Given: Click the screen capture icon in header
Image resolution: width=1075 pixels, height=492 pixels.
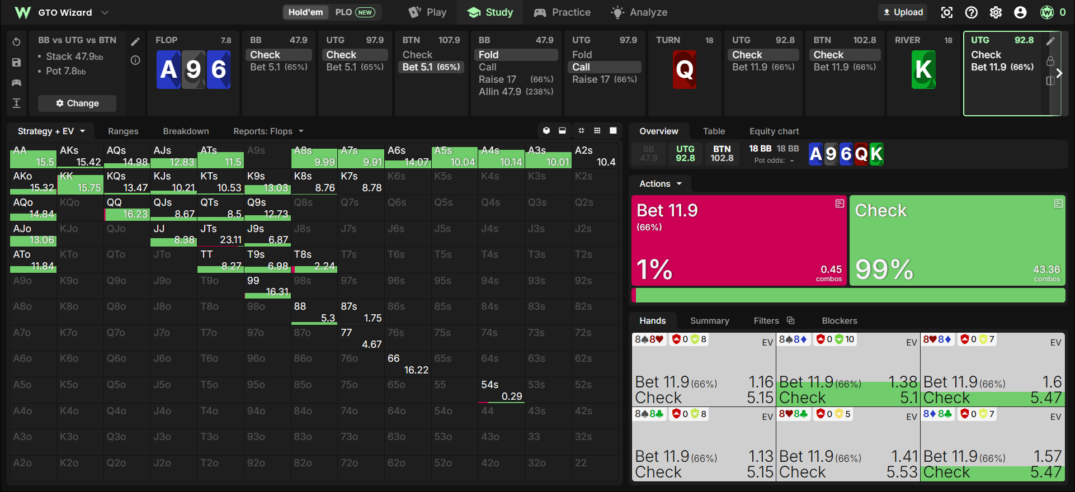Looking at the screenshot, I should [947, 12].
